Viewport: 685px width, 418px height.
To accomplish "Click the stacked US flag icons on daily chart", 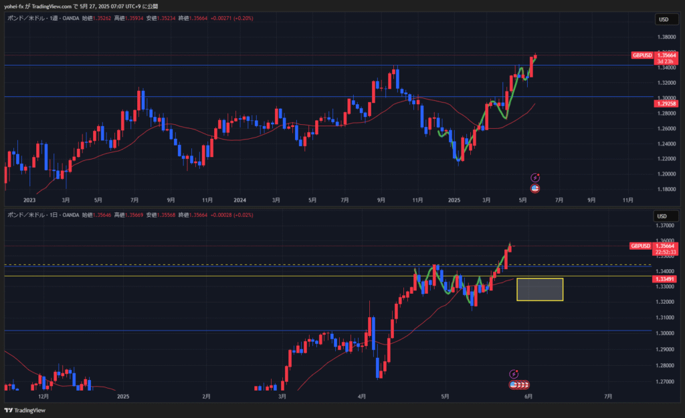I will point(519,385).
